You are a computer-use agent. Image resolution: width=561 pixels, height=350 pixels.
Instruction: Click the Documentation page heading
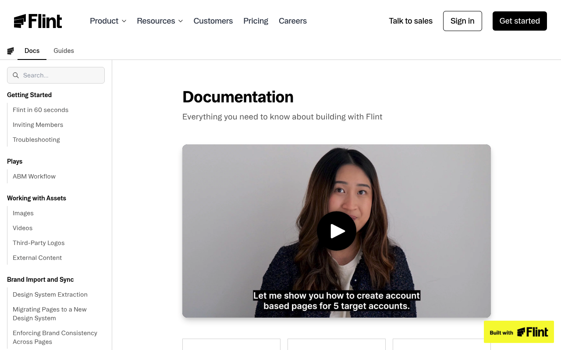238,97
